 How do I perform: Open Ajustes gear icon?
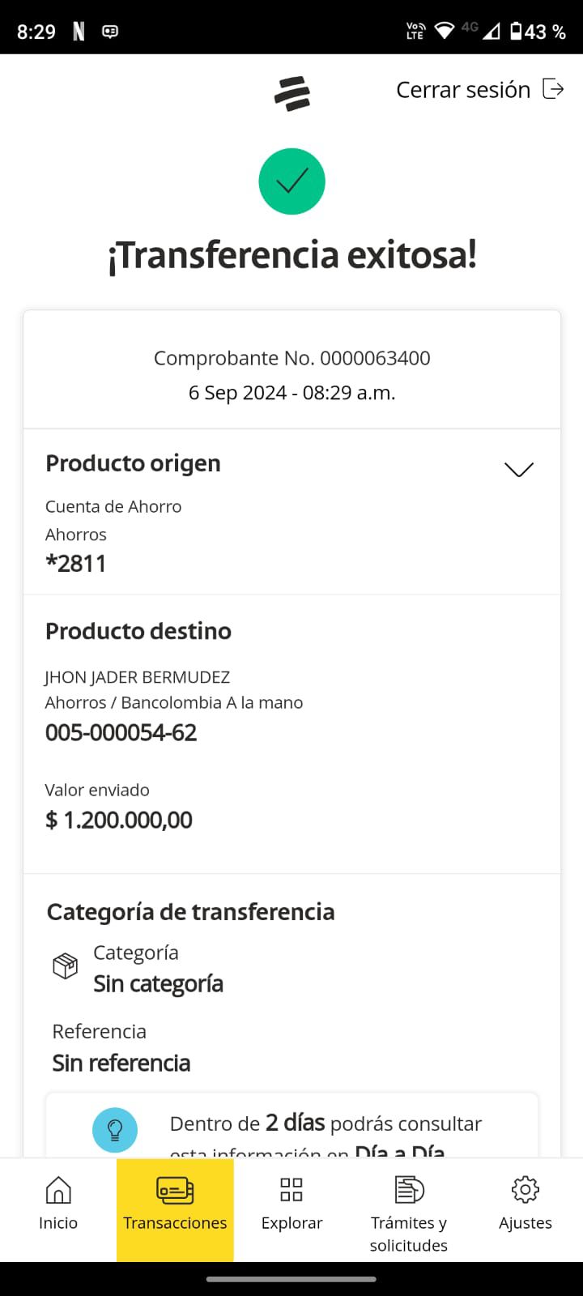click(525, 1190)
